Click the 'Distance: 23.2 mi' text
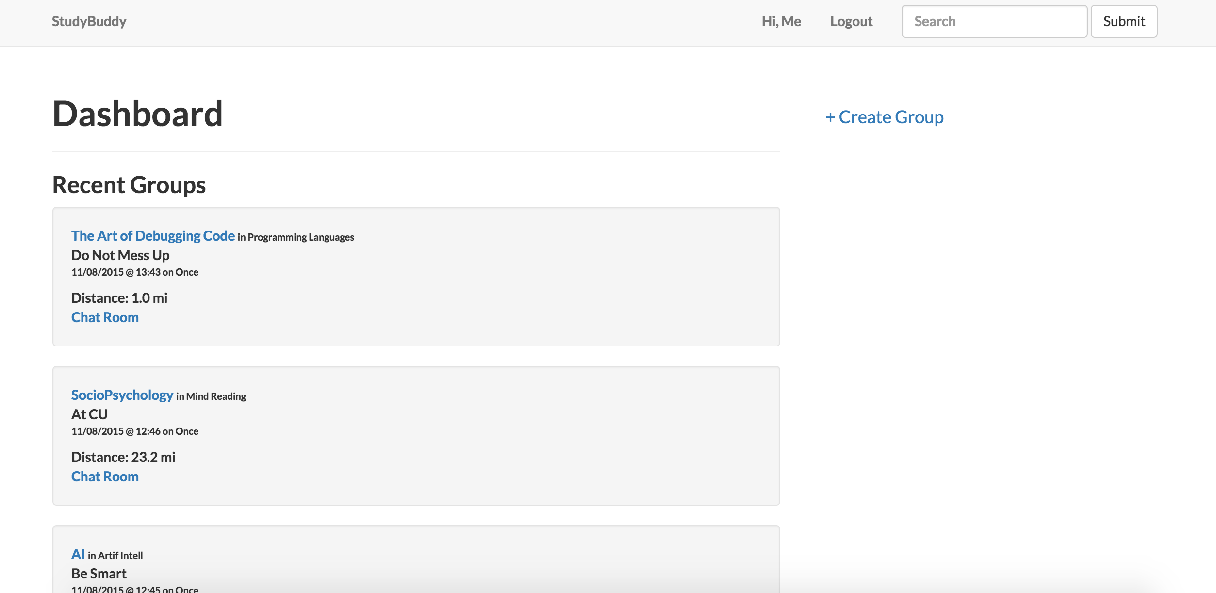 point(123,457)
